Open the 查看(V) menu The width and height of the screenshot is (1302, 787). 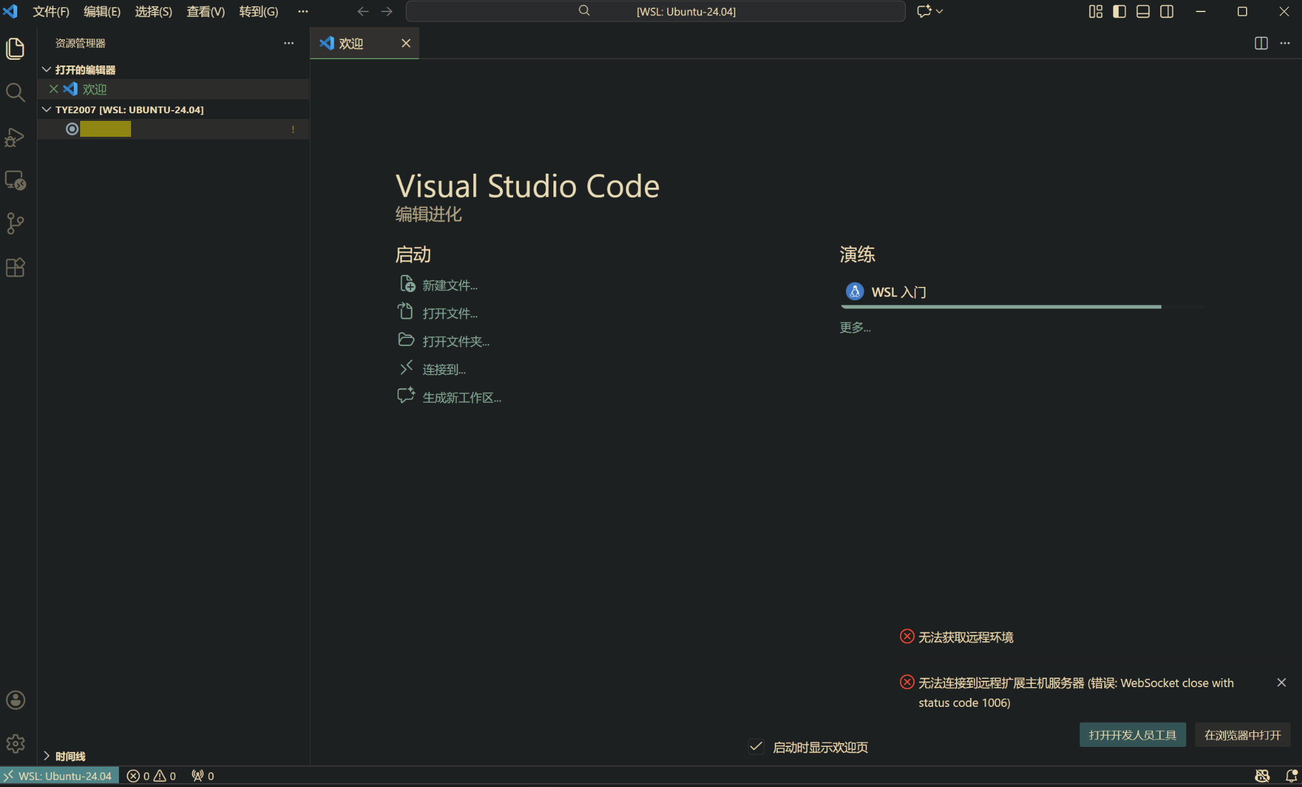click(205, 11)
